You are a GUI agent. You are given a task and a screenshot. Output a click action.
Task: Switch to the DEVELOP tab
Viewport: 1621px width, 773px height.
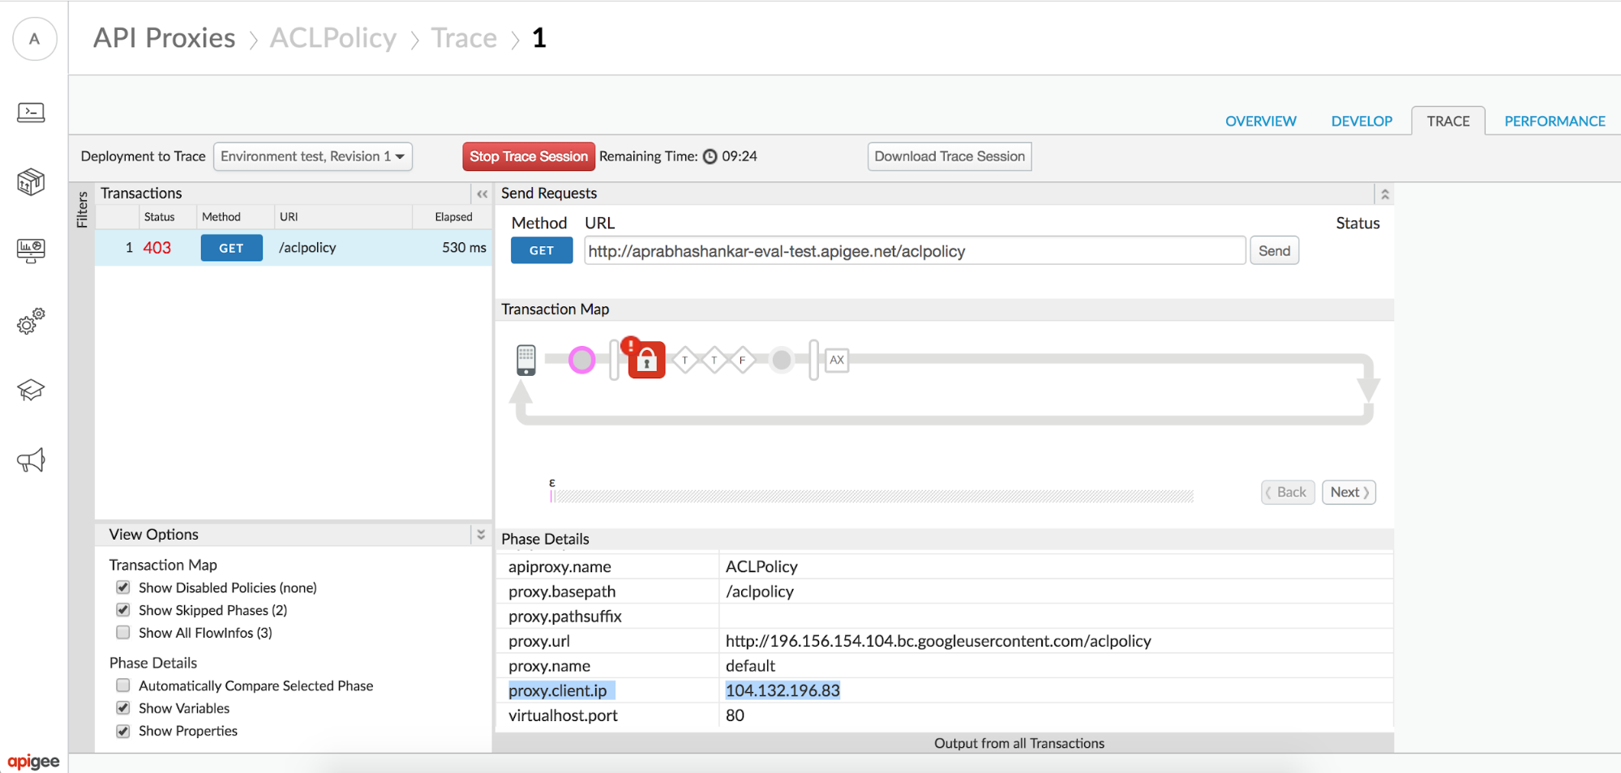click(x=1361, y=121)
